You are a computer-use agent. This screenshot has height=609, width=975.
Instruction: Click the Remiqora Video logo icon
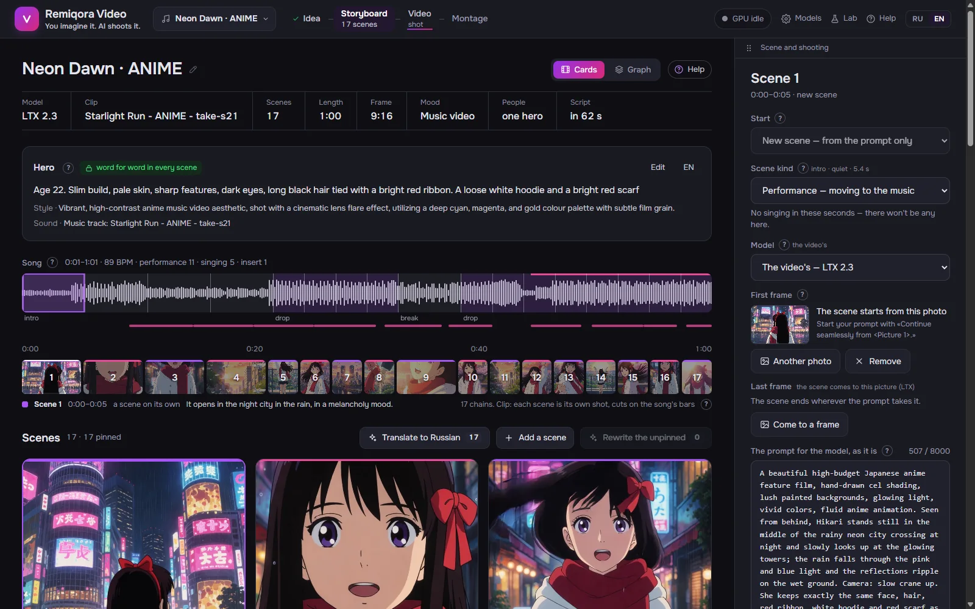(26, 19)
